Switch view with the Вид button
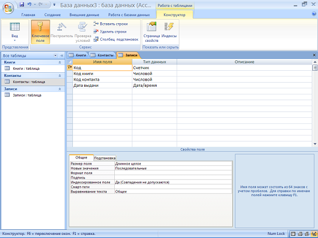 click(14, 32)
